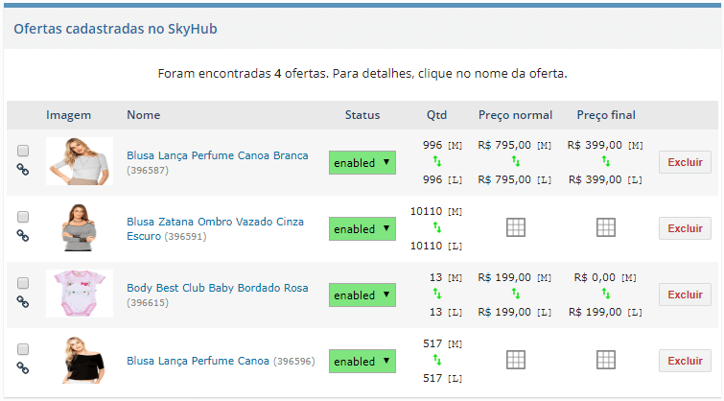Click the Nome column header

[144, 115]
